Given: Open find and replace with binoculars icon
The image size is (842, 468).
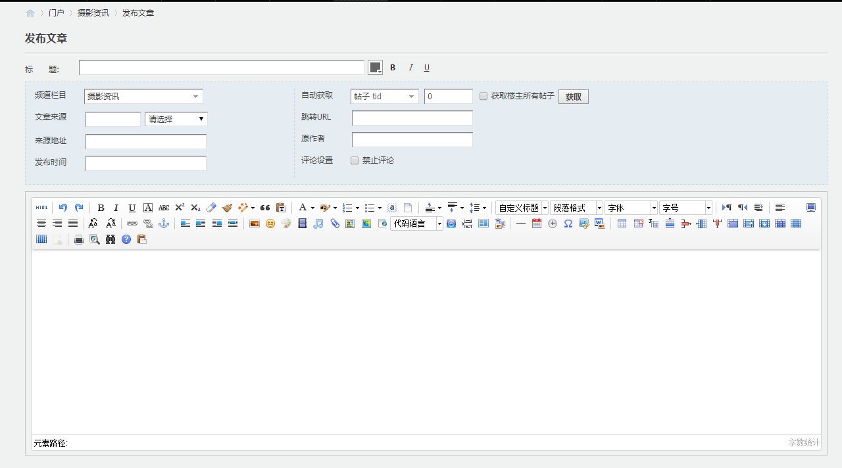Looking at the screenshot, I should tap(111, 239).
